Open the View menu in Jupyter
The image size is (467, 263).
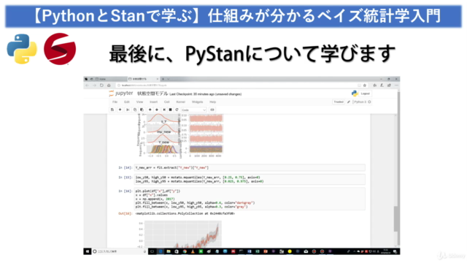tap(139, 102)
